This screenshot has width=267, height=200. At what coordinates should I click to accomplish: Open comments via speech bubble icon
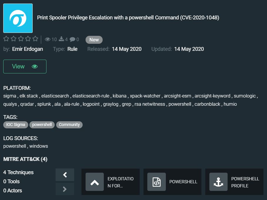[72, 39]
